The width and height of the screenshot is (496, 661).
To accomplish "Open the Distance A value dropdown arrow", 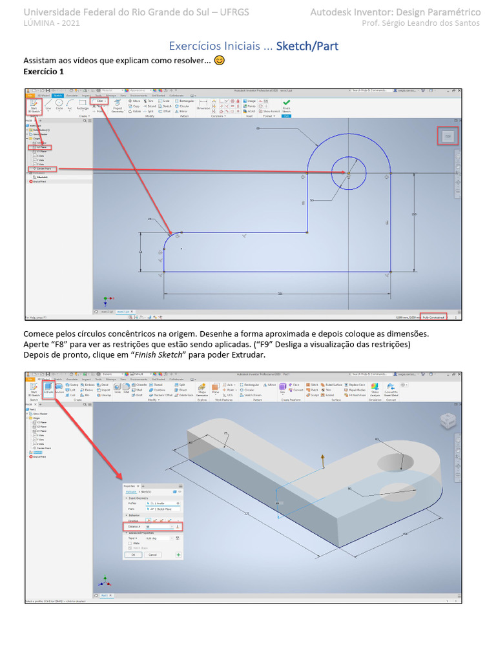I will coord(172,527).
